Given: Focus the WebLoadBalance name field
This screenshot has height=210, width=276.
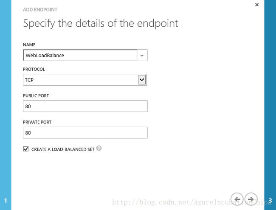Looking at the screenshot, I should (x=80, y=56).
